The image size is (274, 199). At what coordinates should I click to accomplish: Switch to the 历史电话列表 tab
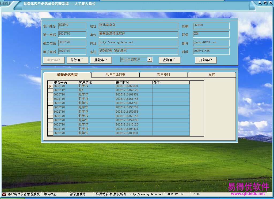coord(115,75)
